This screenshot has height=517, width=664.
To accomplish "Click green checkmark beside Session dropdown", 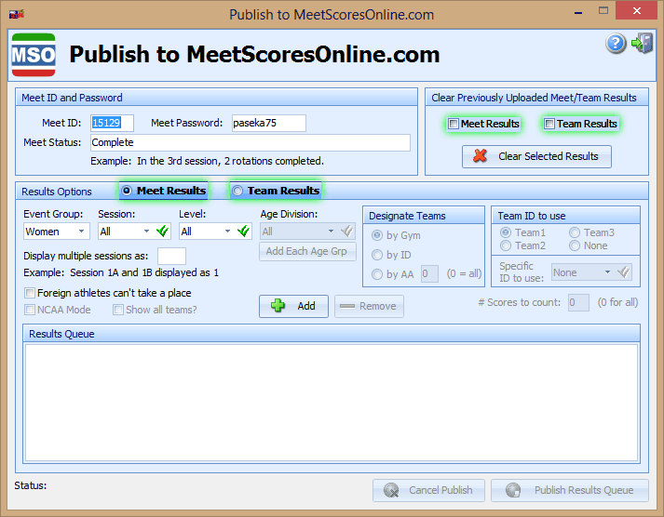I will [x=162, y=232].
